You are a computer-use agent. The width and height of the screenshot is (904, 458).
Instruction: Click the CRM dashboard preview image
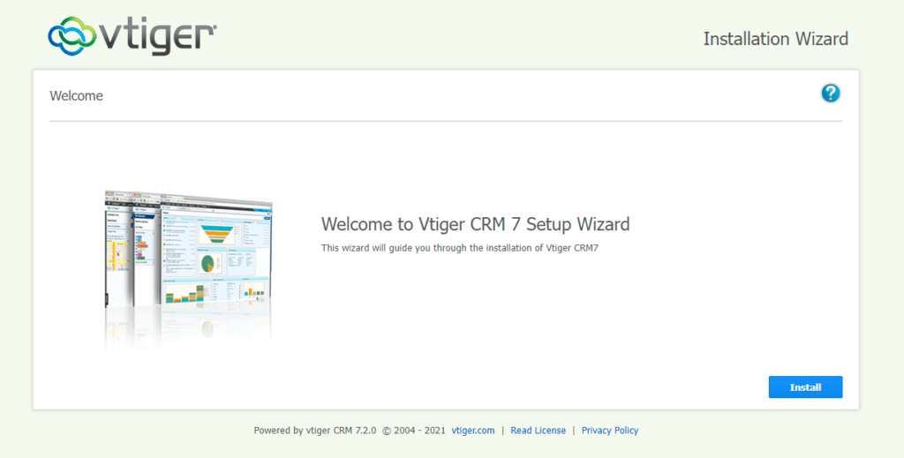tap(188, 270)
